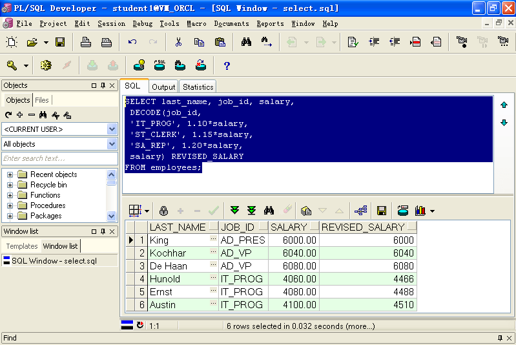Screen dimensions: 516x345
Task: Click the SALARY column header
Action: (x=289, y=227)
